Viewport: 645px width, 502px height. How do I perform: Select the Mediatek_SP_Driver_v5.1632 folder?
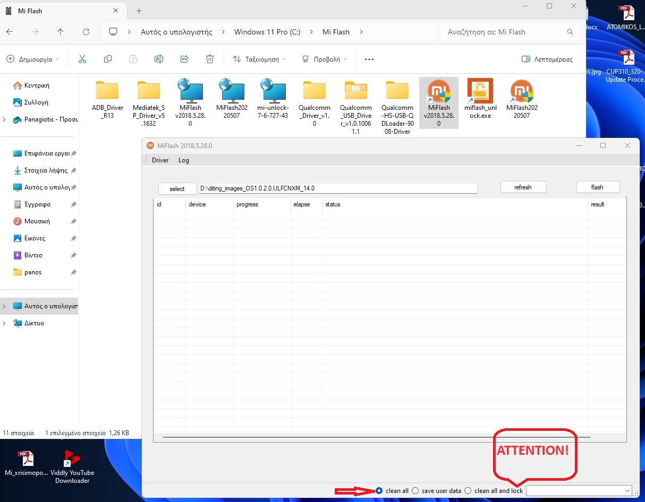[x=149, y=103]
